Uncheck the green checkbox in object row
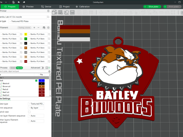Screen dimensions: 183x137 pyautogui.click(x=36, y=81)
